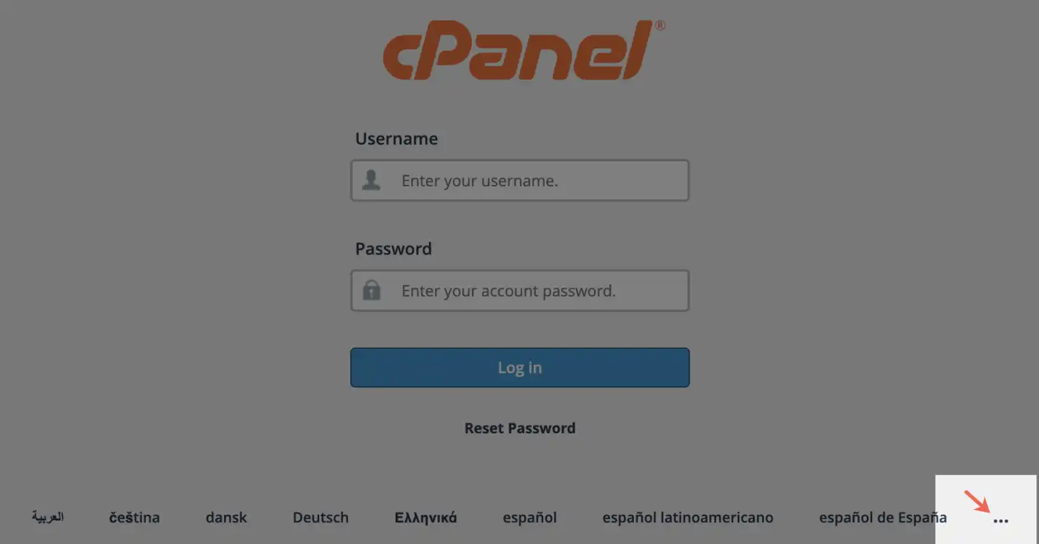Viewport: 1039px width, 544px height.
Task: Open the Reset Password link
Action: click(x=520, y=428)
